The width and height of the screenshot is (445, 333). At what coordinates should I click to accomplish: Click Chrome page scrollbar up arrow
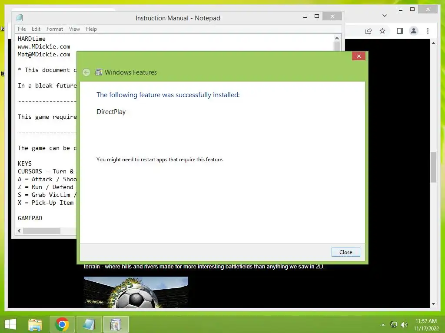coord(433,43)
